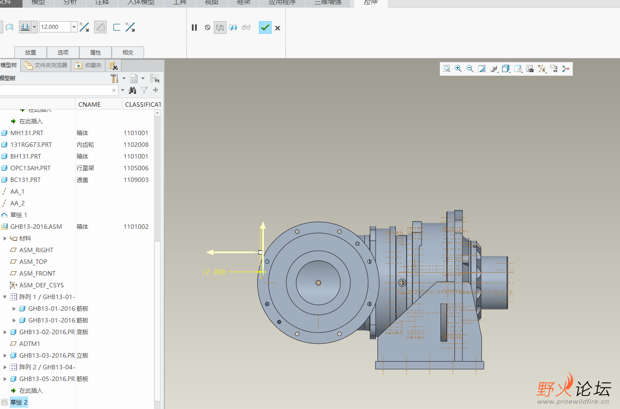This screenshot has width=620, height=409.
Task: Click the 12.000 depth value field
Action: pos(55,27)
